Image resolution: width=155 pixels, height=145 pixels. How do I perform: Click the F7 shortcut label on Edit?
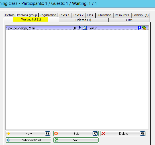pyautogui.click(x=95, y=134)
